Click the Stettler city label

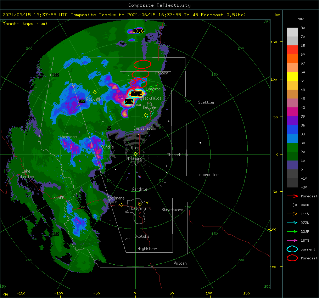coord(207,102)
